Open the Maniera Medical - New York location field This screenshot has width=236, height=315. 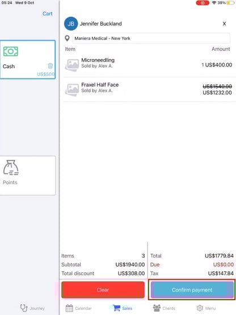(151, 38)
